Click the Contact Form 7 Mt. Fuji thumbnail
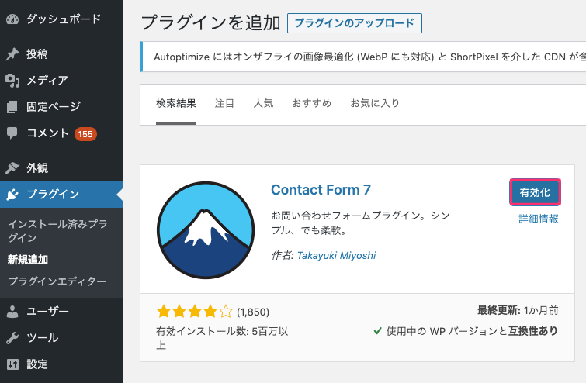Image resolution: width=586 pixels, height=383 pixels. click(x=206, y=230)
